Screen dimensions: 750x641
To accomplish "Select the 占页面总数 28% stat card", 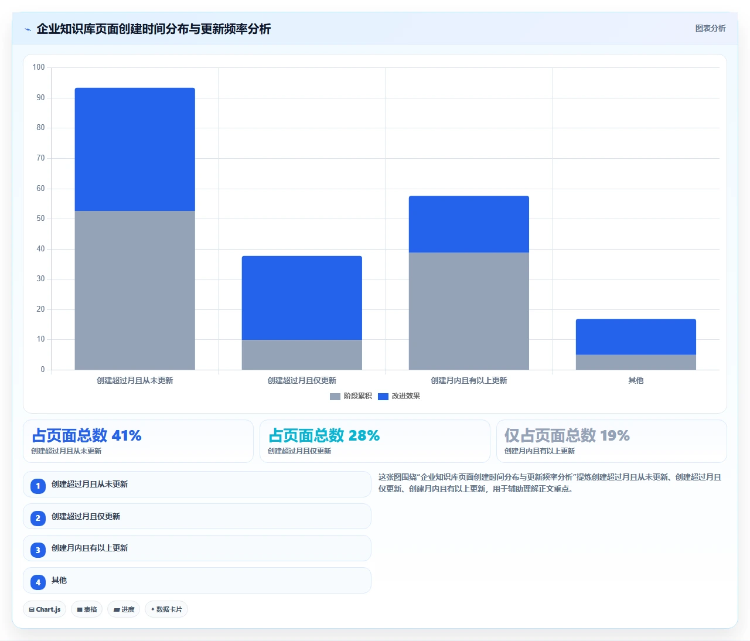I will 375,441.
